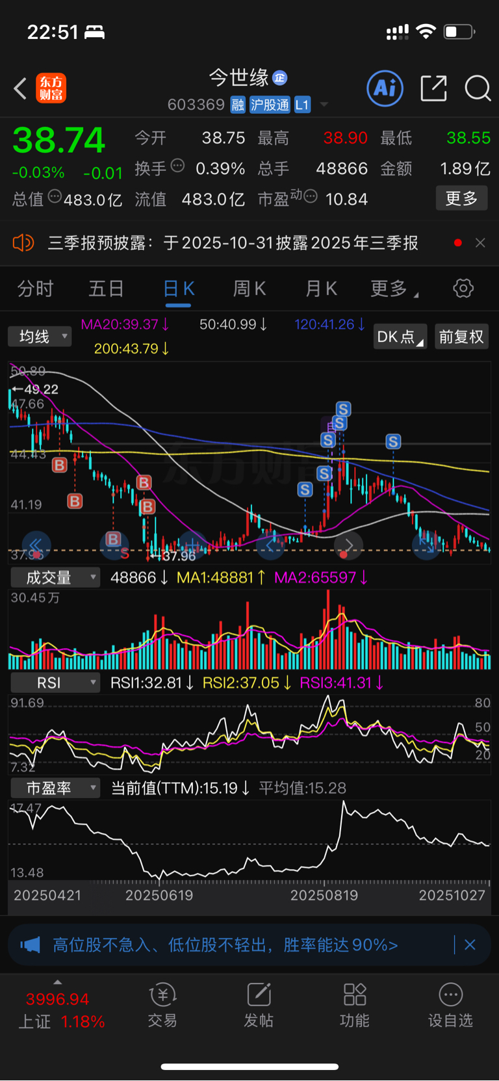Tap 设自选 add to watchlist
The image size is (499, 1081).
(x=450, y=1005)
